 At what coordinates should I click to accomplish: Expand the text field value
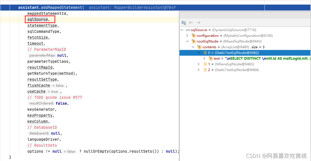pos(204,59)
